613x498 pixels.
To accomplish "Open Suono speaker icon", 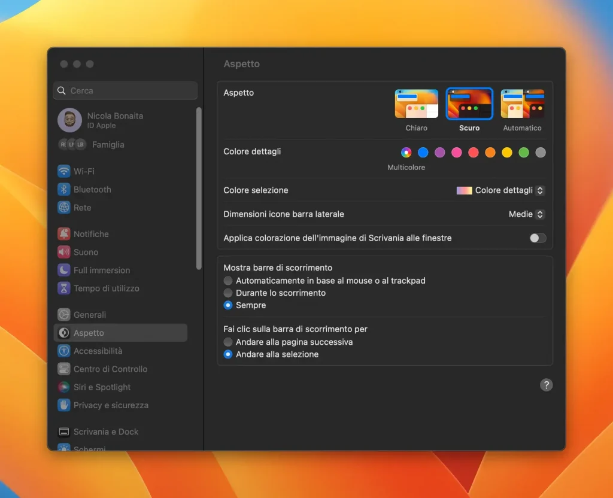I will 63,252.
